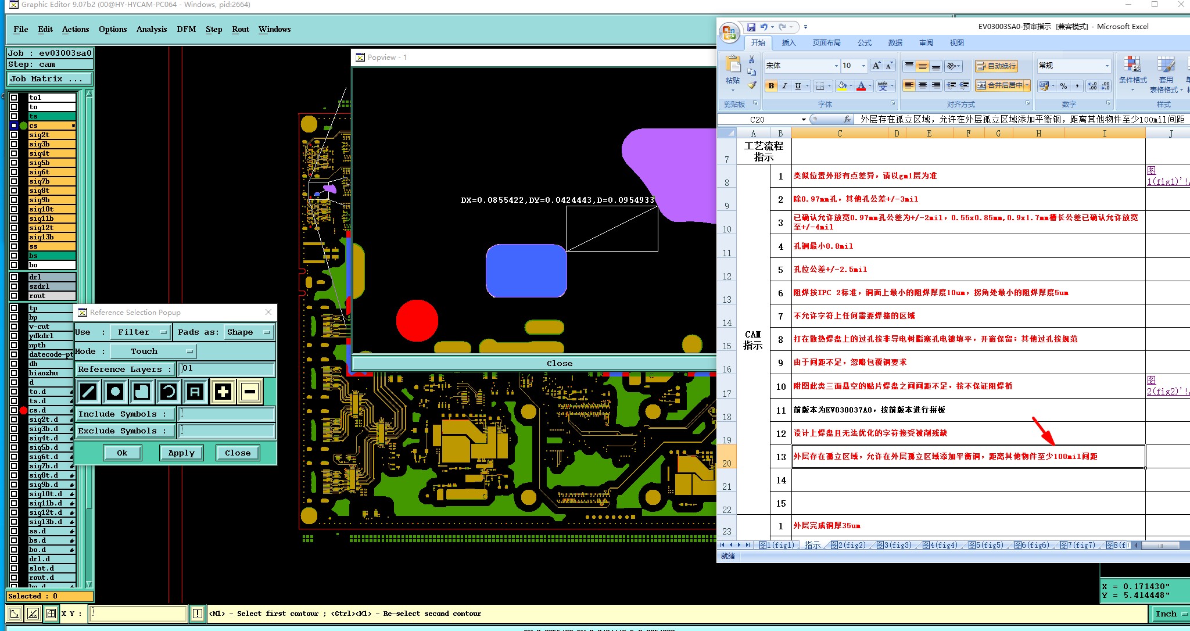Click the Job Matrix button
The width and height of the screenshot is (1190, 631).
(x=49, y=79)
